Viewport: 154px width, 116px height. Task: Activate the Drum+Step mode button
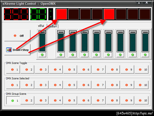[x=17, y=50]
